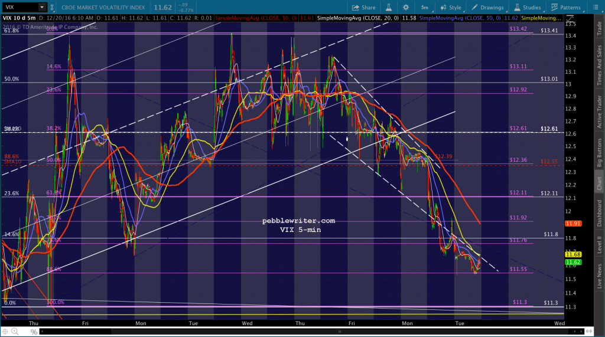Click the magenta $12.92 Fibonacci label
The width and height of the screenshot is (605, 337).
[518, 90]
